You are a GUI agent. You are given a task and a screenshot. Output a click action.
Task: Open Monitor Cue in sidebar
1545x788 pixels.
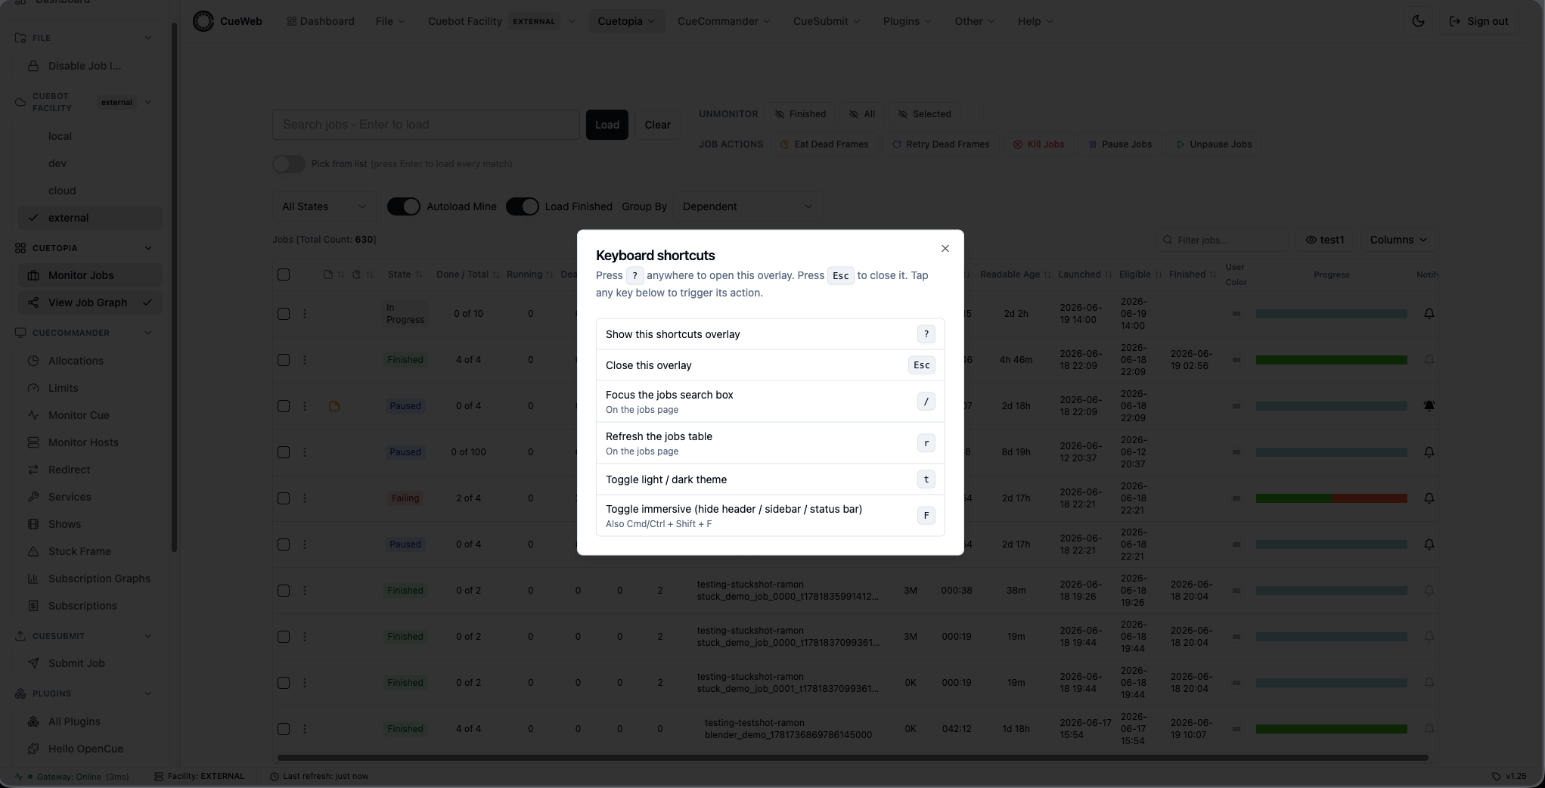point(90,415)
